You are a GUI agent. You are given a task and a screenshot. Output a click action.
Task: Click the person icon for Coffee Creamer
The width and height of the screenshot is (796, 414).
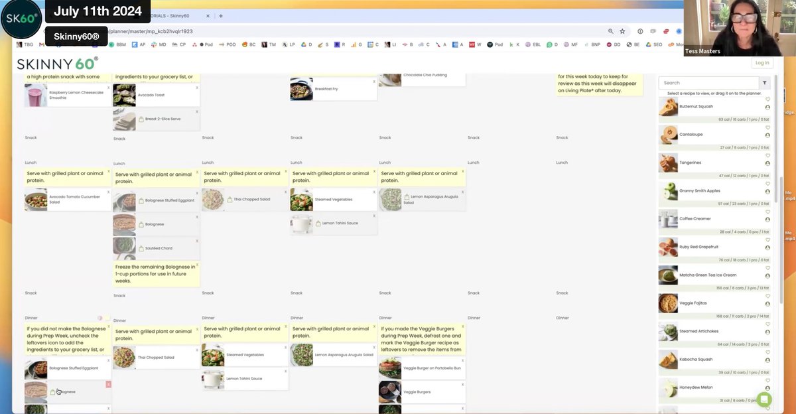pos(767,220)
